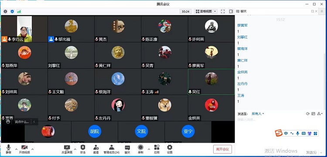
Task: Open the 所有人 send-to dropdown
Action: tap(258, 114)
